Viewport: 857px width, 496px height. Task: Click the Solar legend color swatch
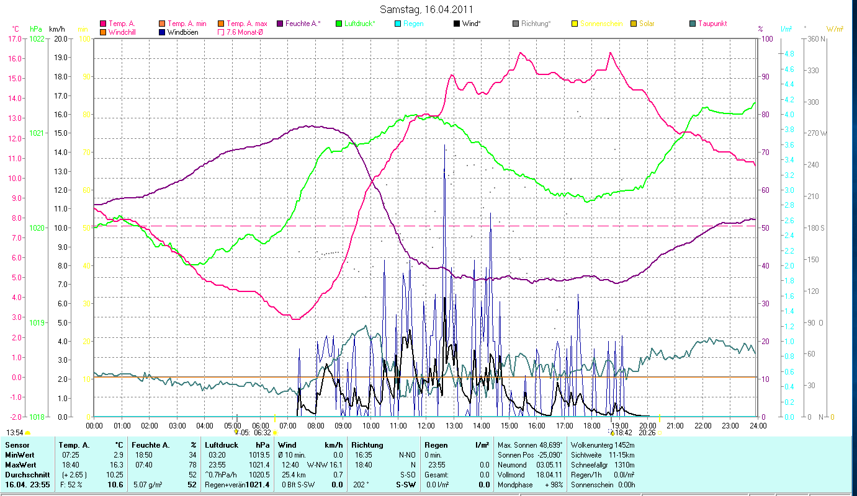click(634, 24)
